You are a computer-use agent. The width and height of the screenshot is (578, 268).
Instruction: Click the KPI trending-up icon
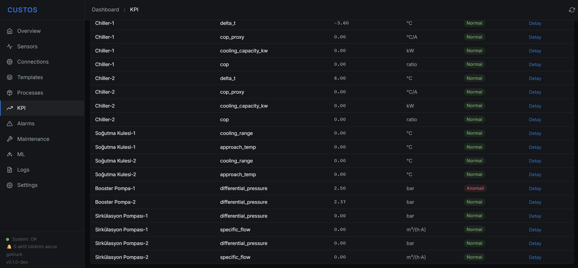10,108
